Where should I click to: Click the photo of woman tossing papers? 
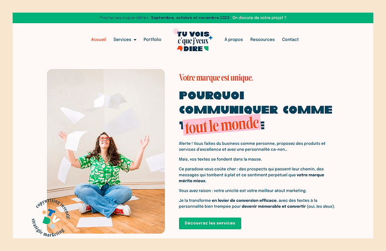[106, 151]
